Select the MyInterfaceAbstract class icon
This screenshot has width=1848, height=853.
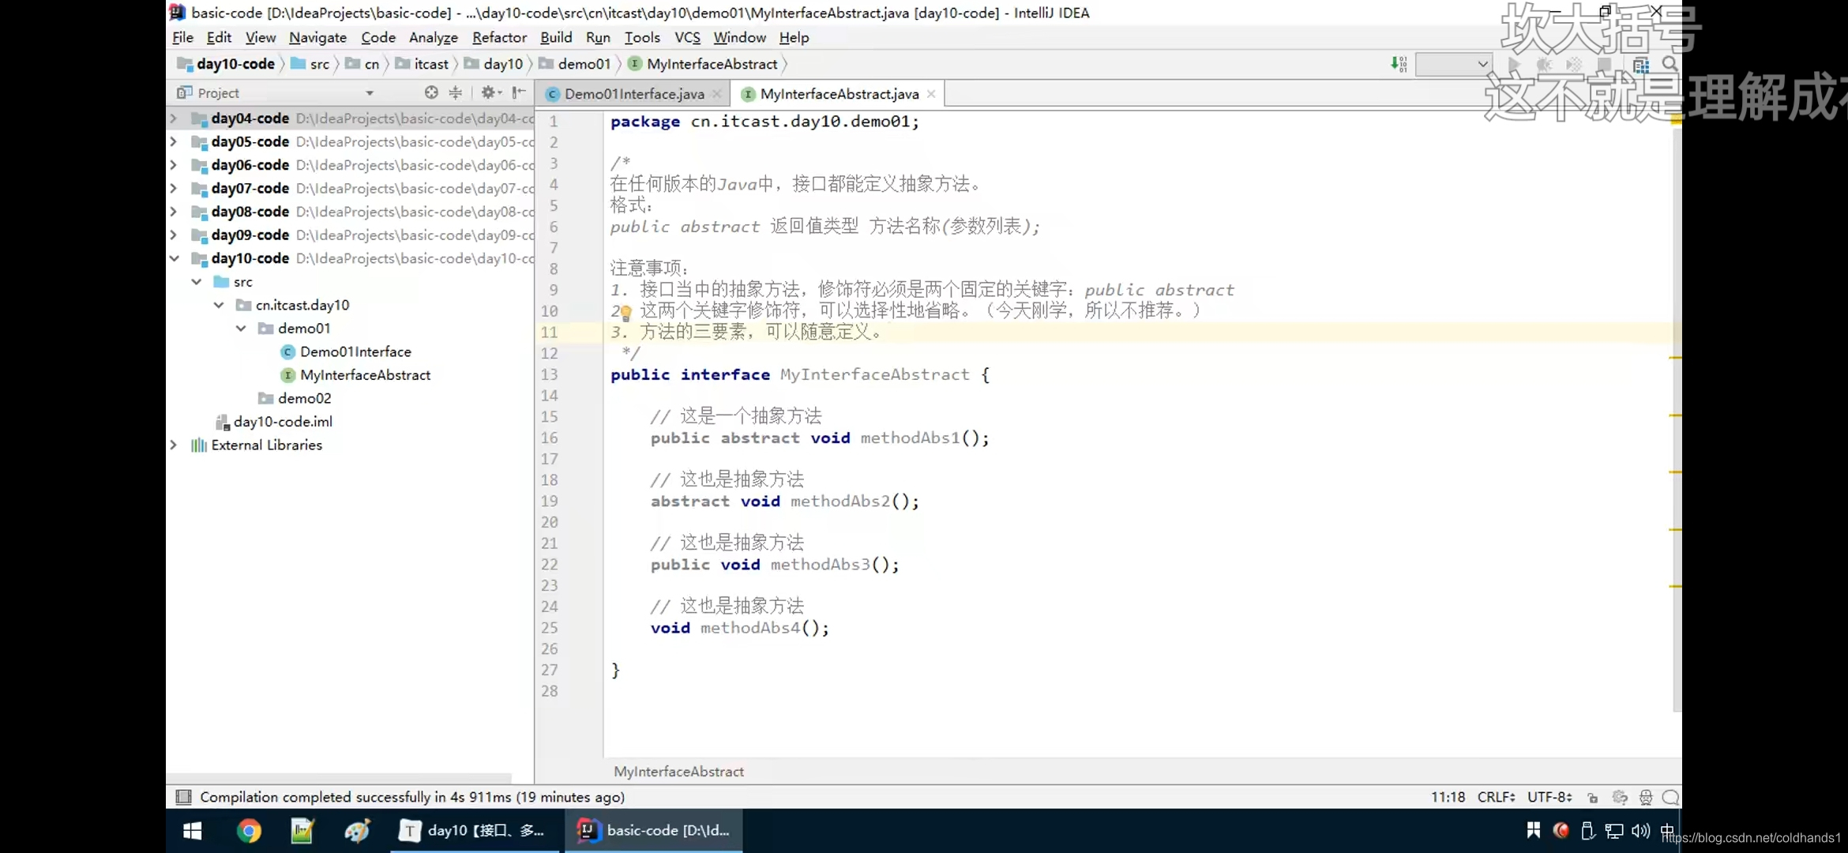click(287, 374)
